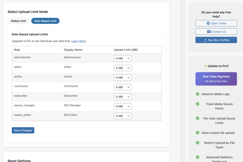Change the SEO Manager upload limit dropdown

[x=123, y=106]
